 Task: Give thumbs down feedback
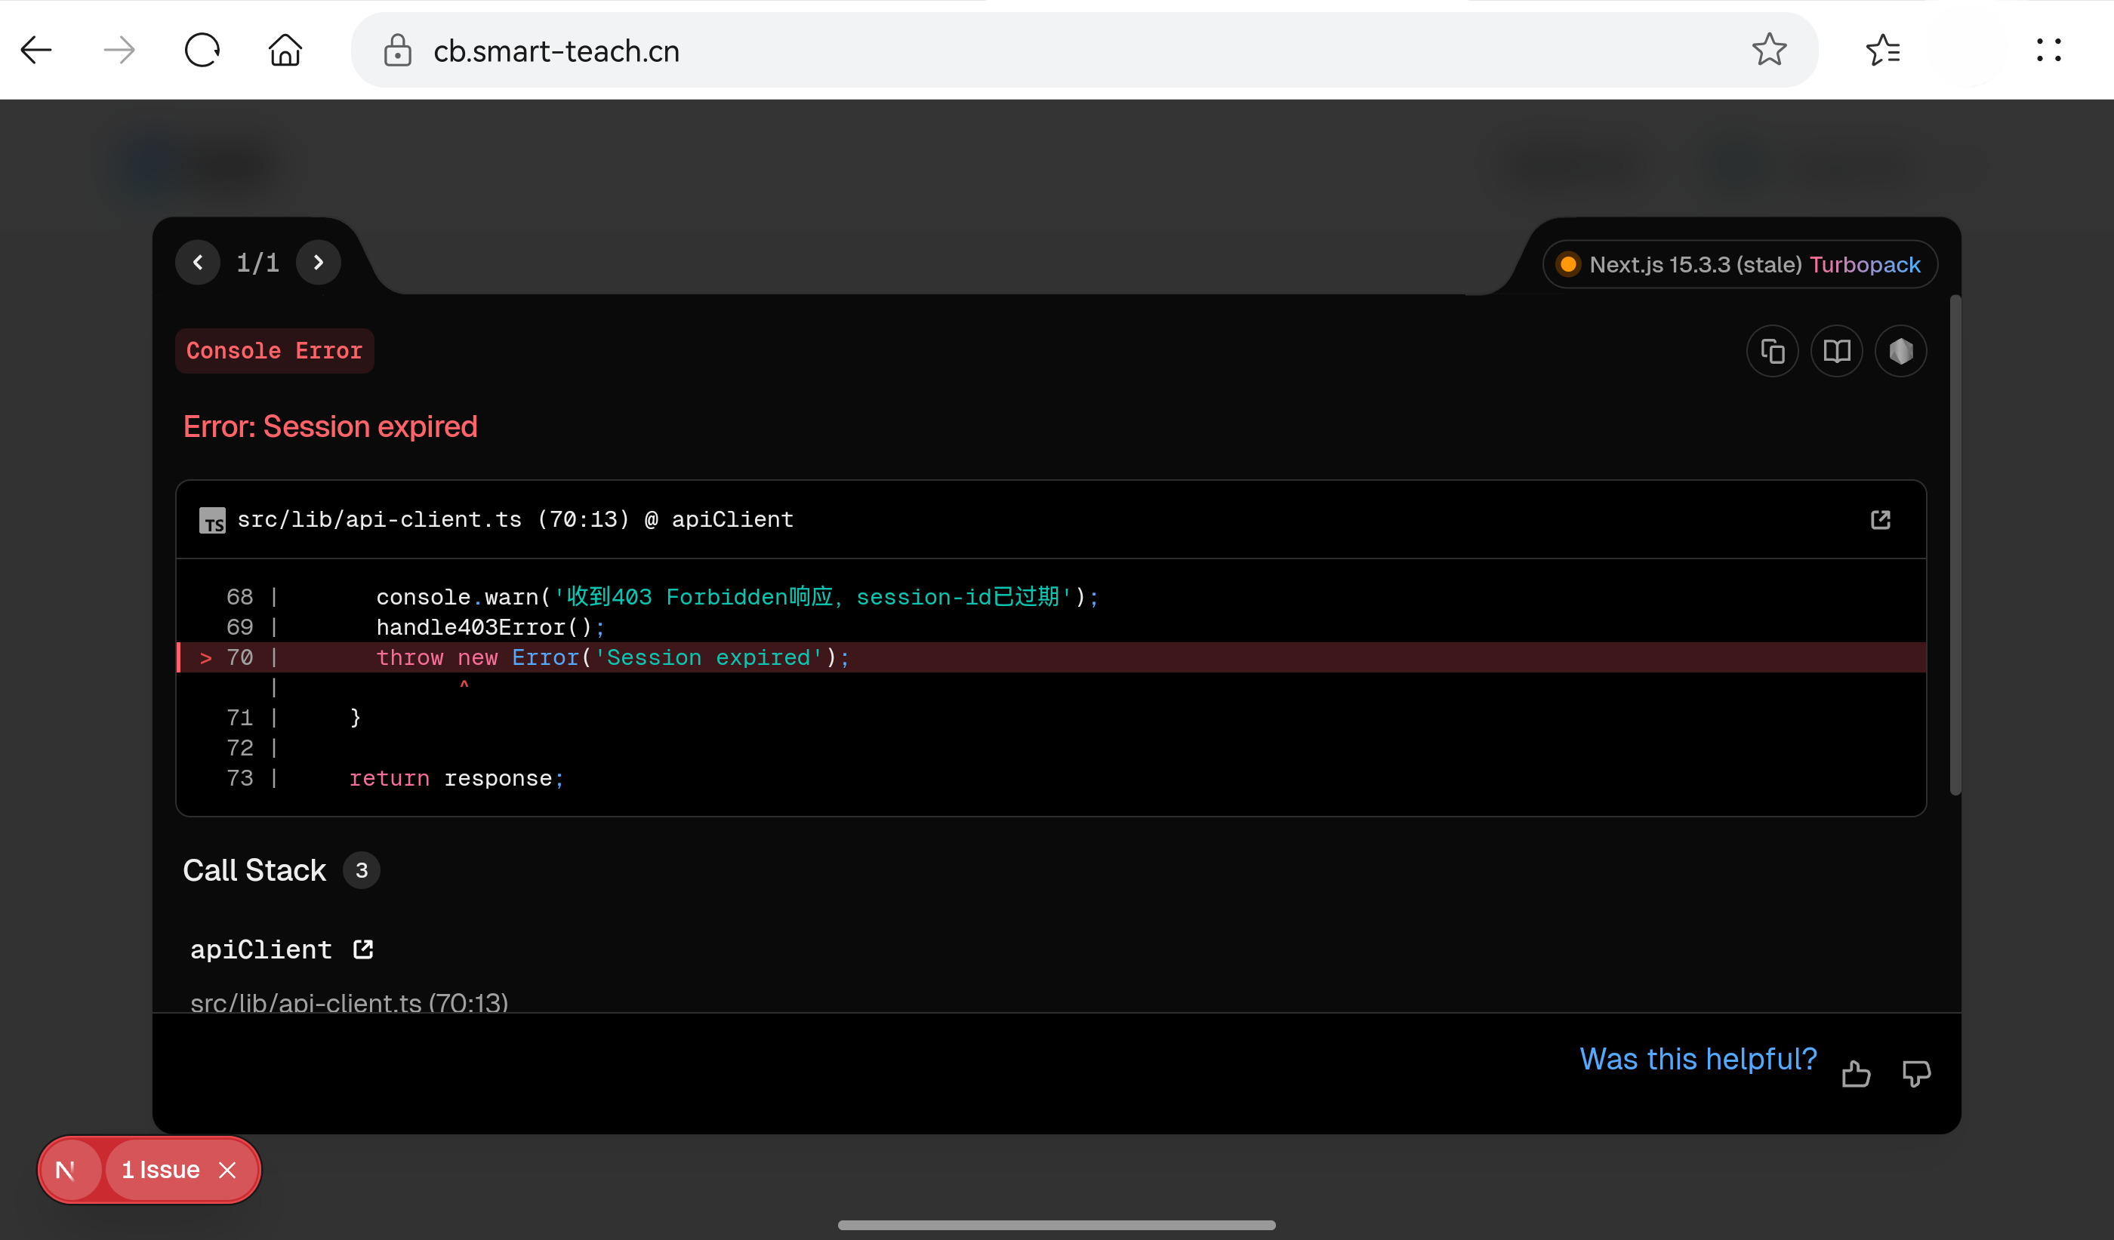1916,1073
